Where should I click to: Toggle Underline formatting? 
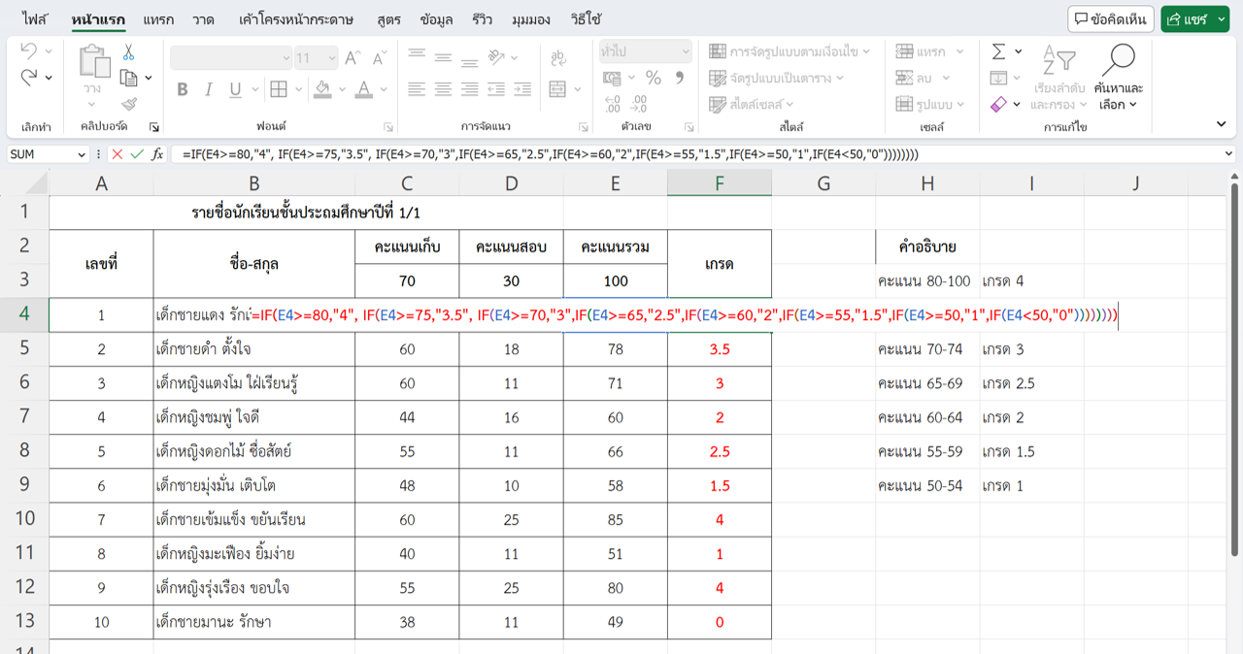235,89
